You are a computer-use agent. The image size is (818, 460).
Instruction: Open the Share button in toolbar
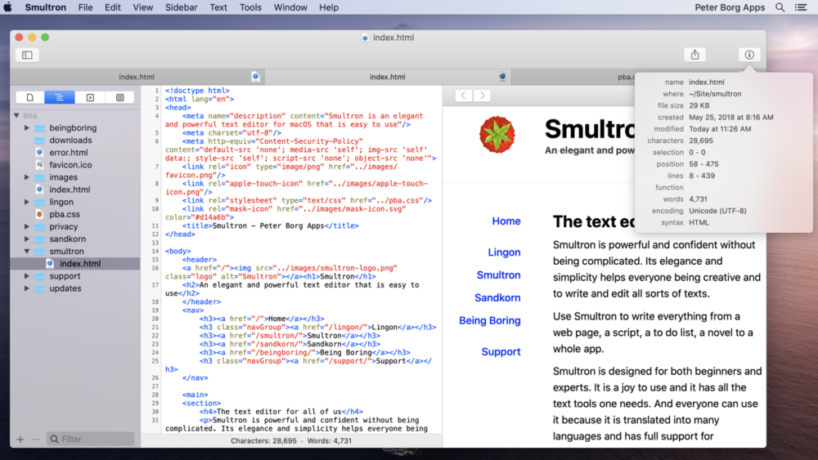694,55
